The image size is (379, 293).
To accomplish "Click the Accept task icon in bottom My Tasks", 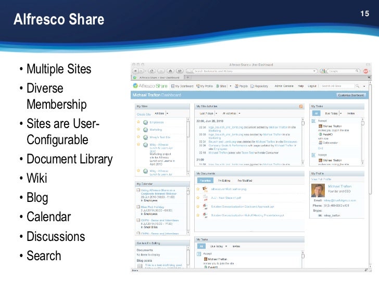I will click(x=199, y=254).
